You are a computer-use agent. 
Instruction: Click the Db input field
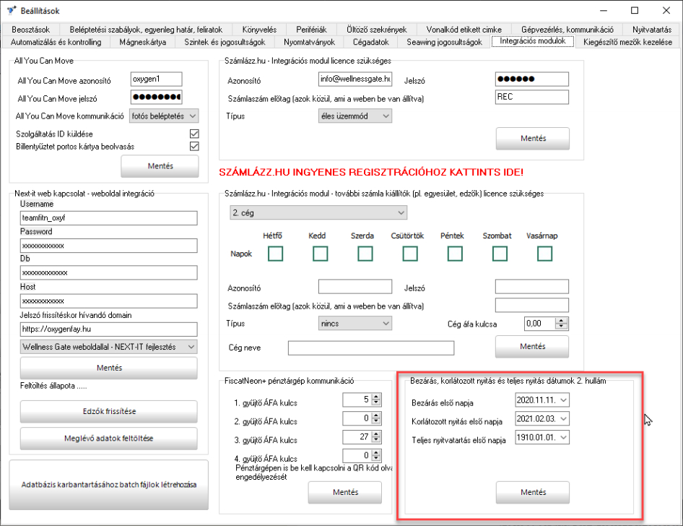coord(109,272)
